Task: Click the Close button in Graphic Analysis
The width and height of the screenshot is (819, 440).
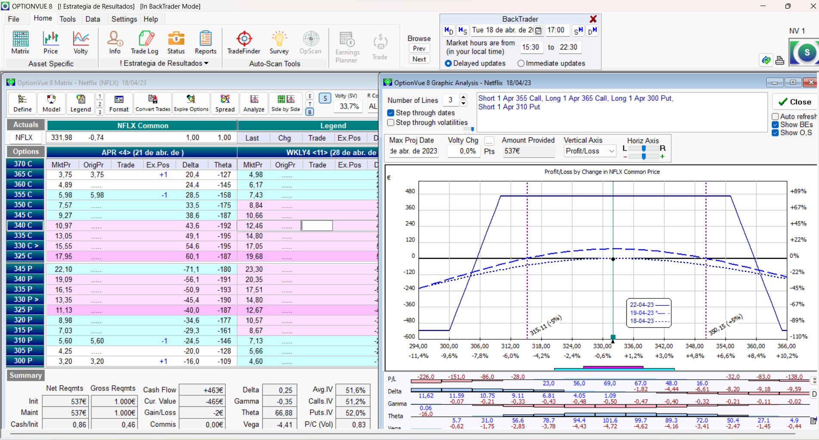Action: pyautogui.click(x=795, y=102)
